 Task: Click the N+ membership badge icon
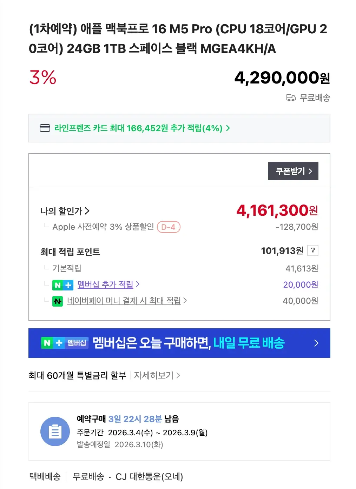pos(62,285)
